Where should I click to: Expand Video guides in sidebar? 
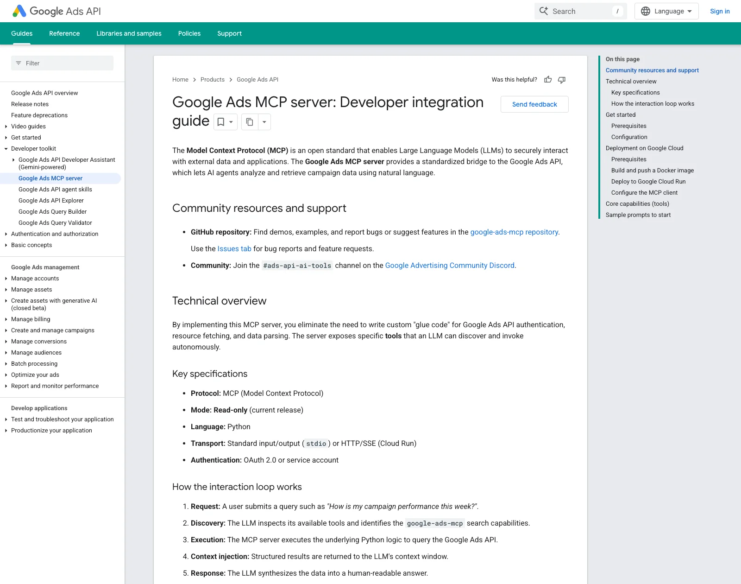6,126
